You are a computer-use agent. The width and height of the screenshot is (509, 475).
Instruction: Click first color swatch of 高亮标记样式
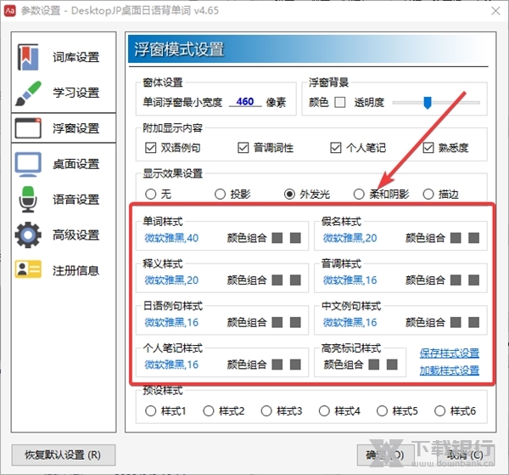[x=374, y=365]
